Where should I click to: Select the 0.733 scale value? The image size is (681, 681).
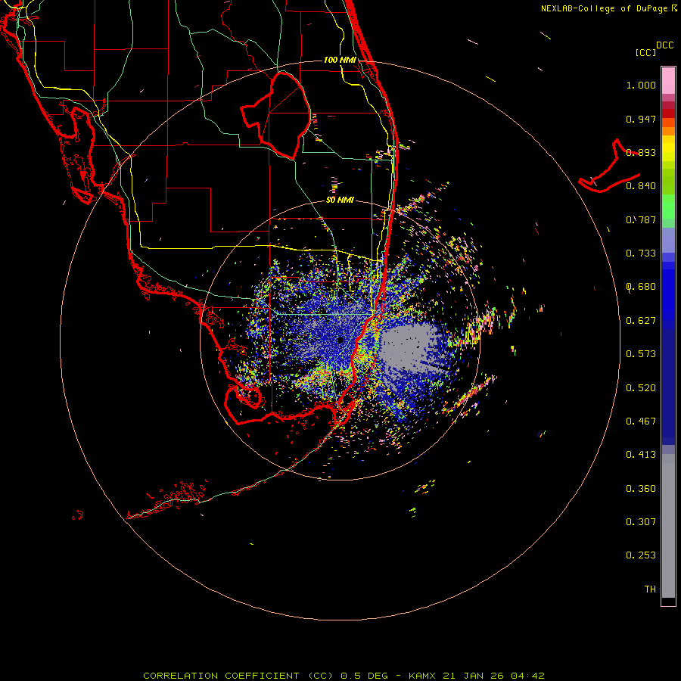(641, 253)
